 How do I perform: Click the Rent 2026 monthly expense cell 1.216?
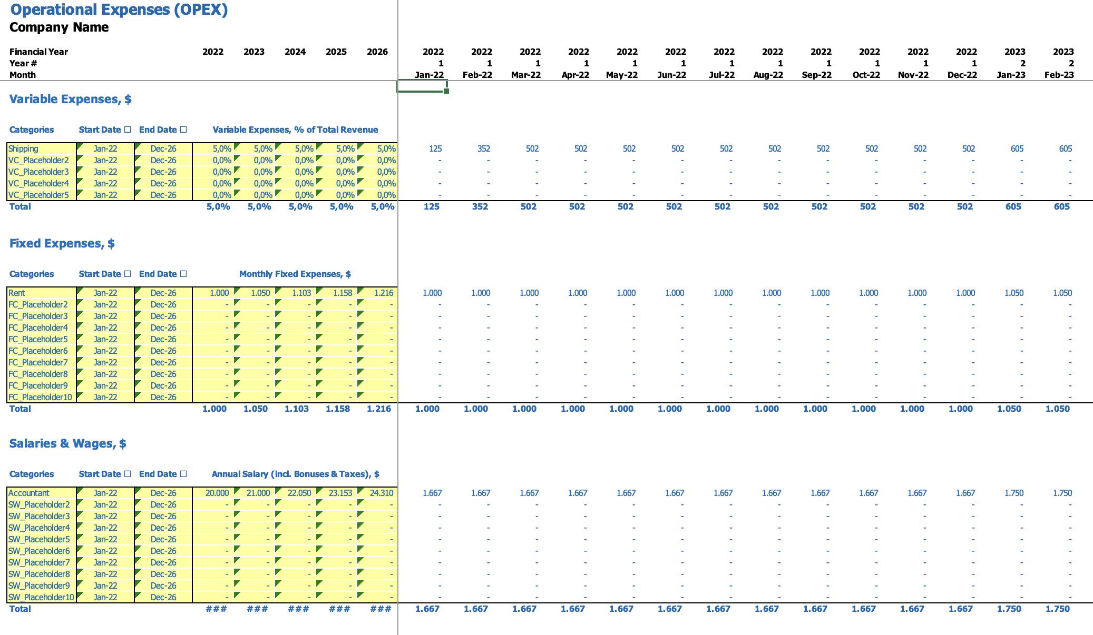[383, 293]
